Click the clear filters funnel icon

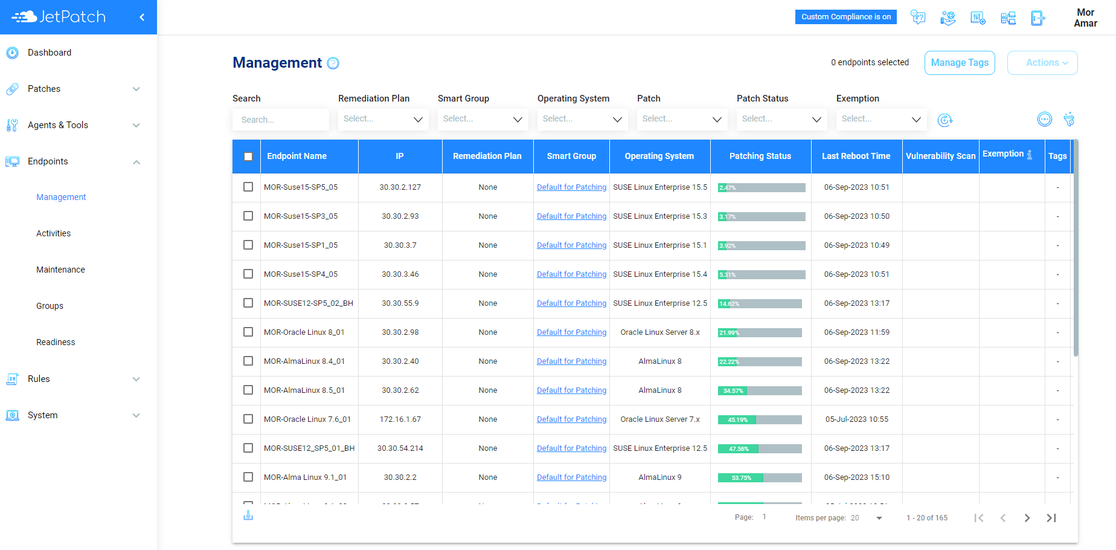(1069, 119)
